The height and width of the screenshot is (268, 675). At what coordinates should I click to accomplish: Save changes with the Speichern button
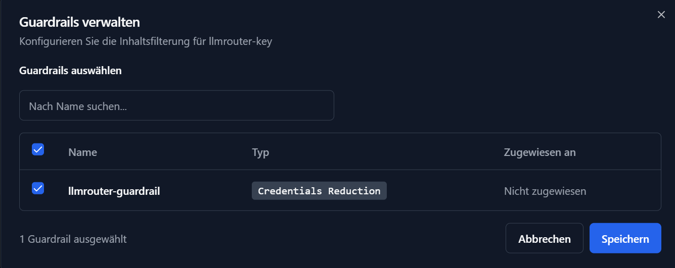click(x=625, y=238)
